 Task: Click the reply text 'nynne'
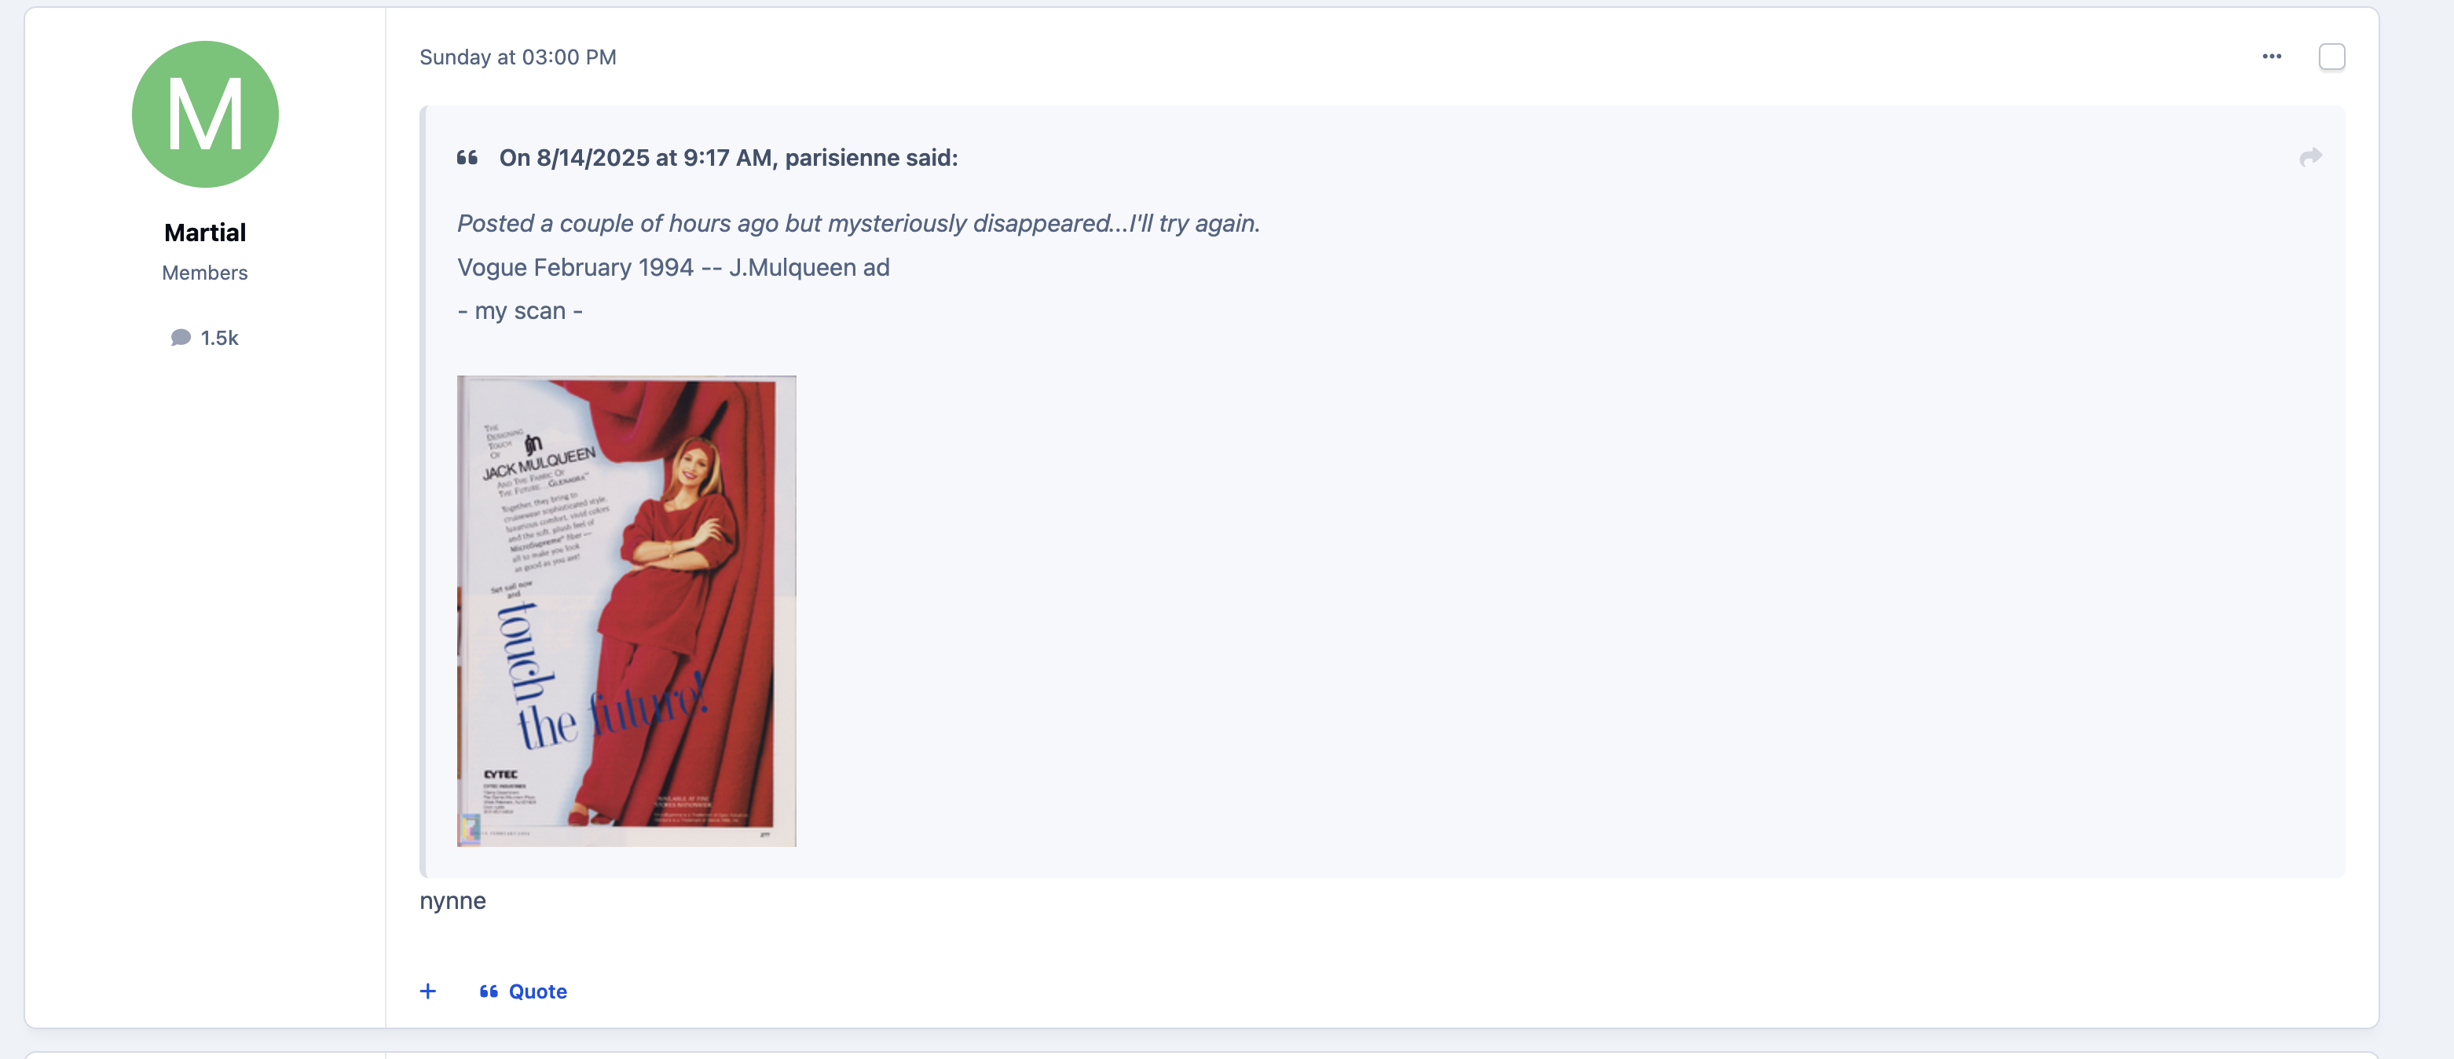pyautogui.click(x=452, y=901)
